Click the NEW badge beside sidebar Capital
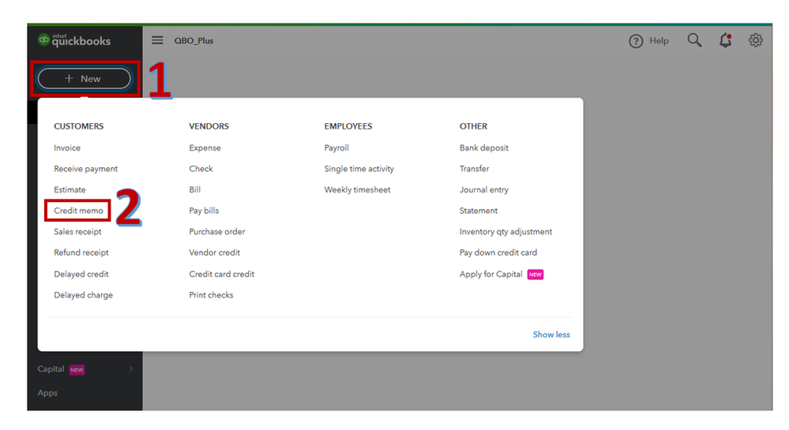The width and height of the screenshot is (789, 430). (77, 370)
